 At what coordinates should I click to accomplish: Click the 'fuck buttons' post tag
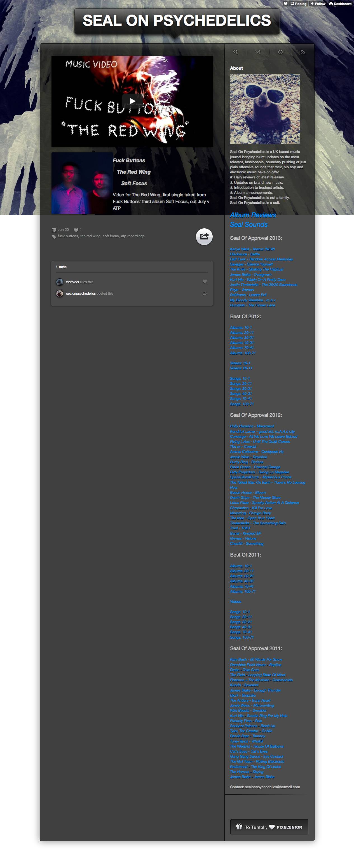point(68,236)
